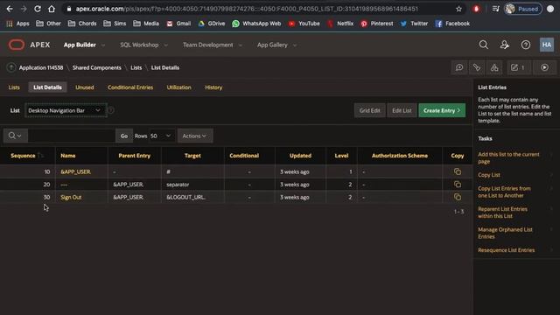Open the Actions menu
This screenshot has height=315, width=560.
tap(194, 136)
